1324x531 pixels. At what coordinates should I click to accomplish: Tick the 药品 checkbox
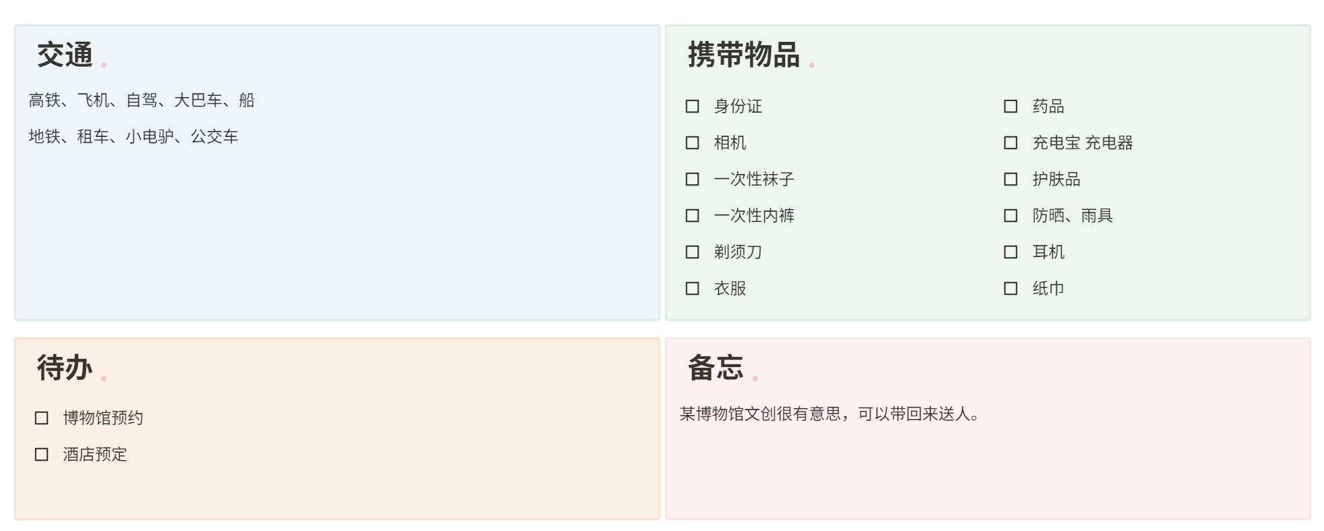tap(1010, 107)
